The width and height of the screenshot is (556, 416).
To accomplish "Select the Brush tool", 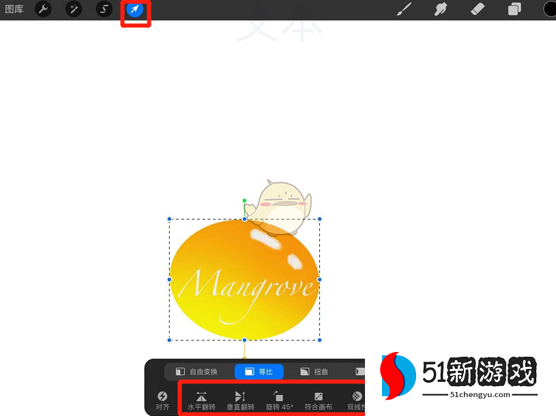I will point(403,10).
